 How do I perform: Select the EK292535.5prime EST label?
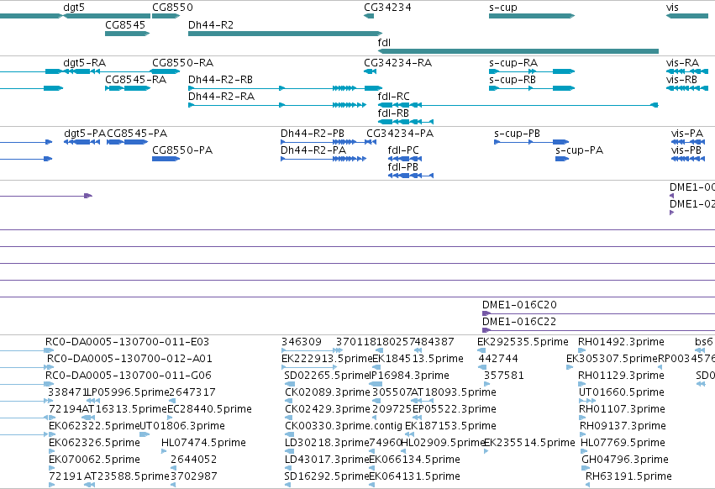coord(523,342)
